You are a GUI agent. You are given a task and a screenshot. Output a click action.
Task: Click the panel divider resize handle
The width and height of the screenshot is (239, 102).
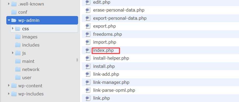(77, 60)
